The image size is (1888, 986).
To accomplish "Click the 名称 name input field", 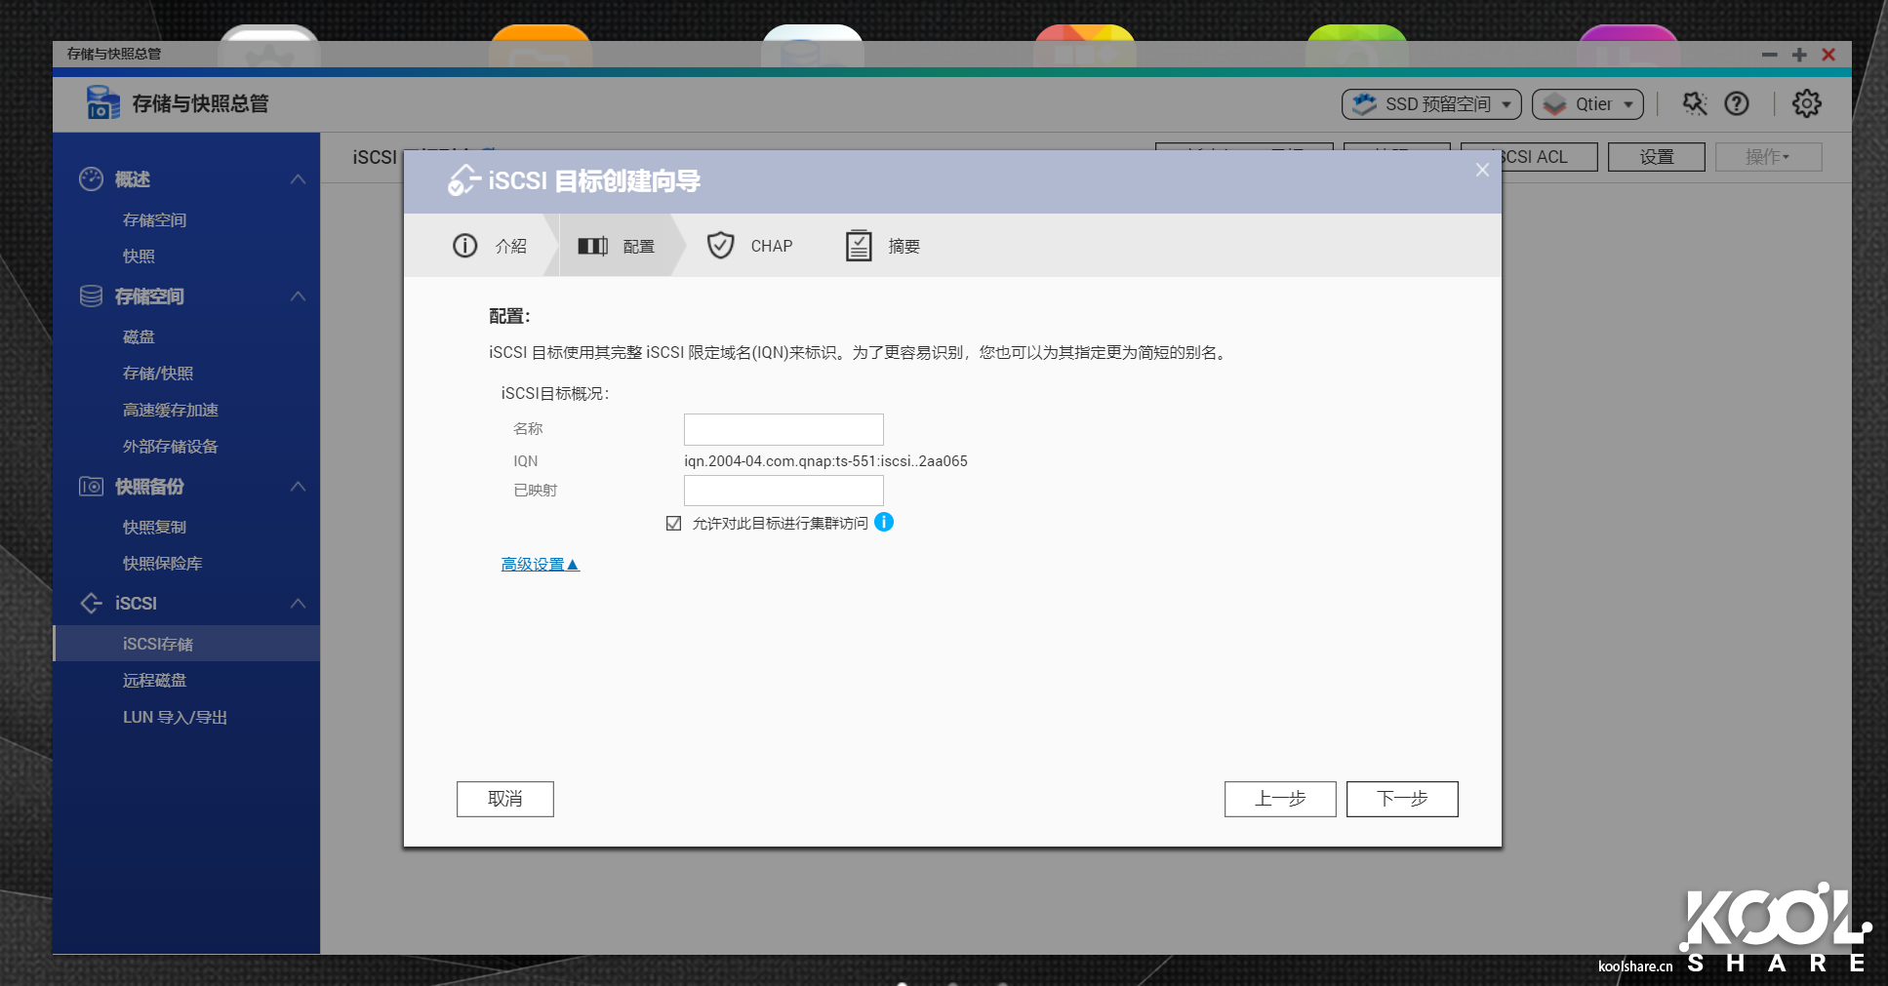I will point(783,429).
